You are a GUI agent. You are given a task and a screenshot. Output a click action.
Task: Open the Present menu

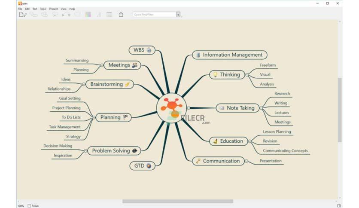53,9
